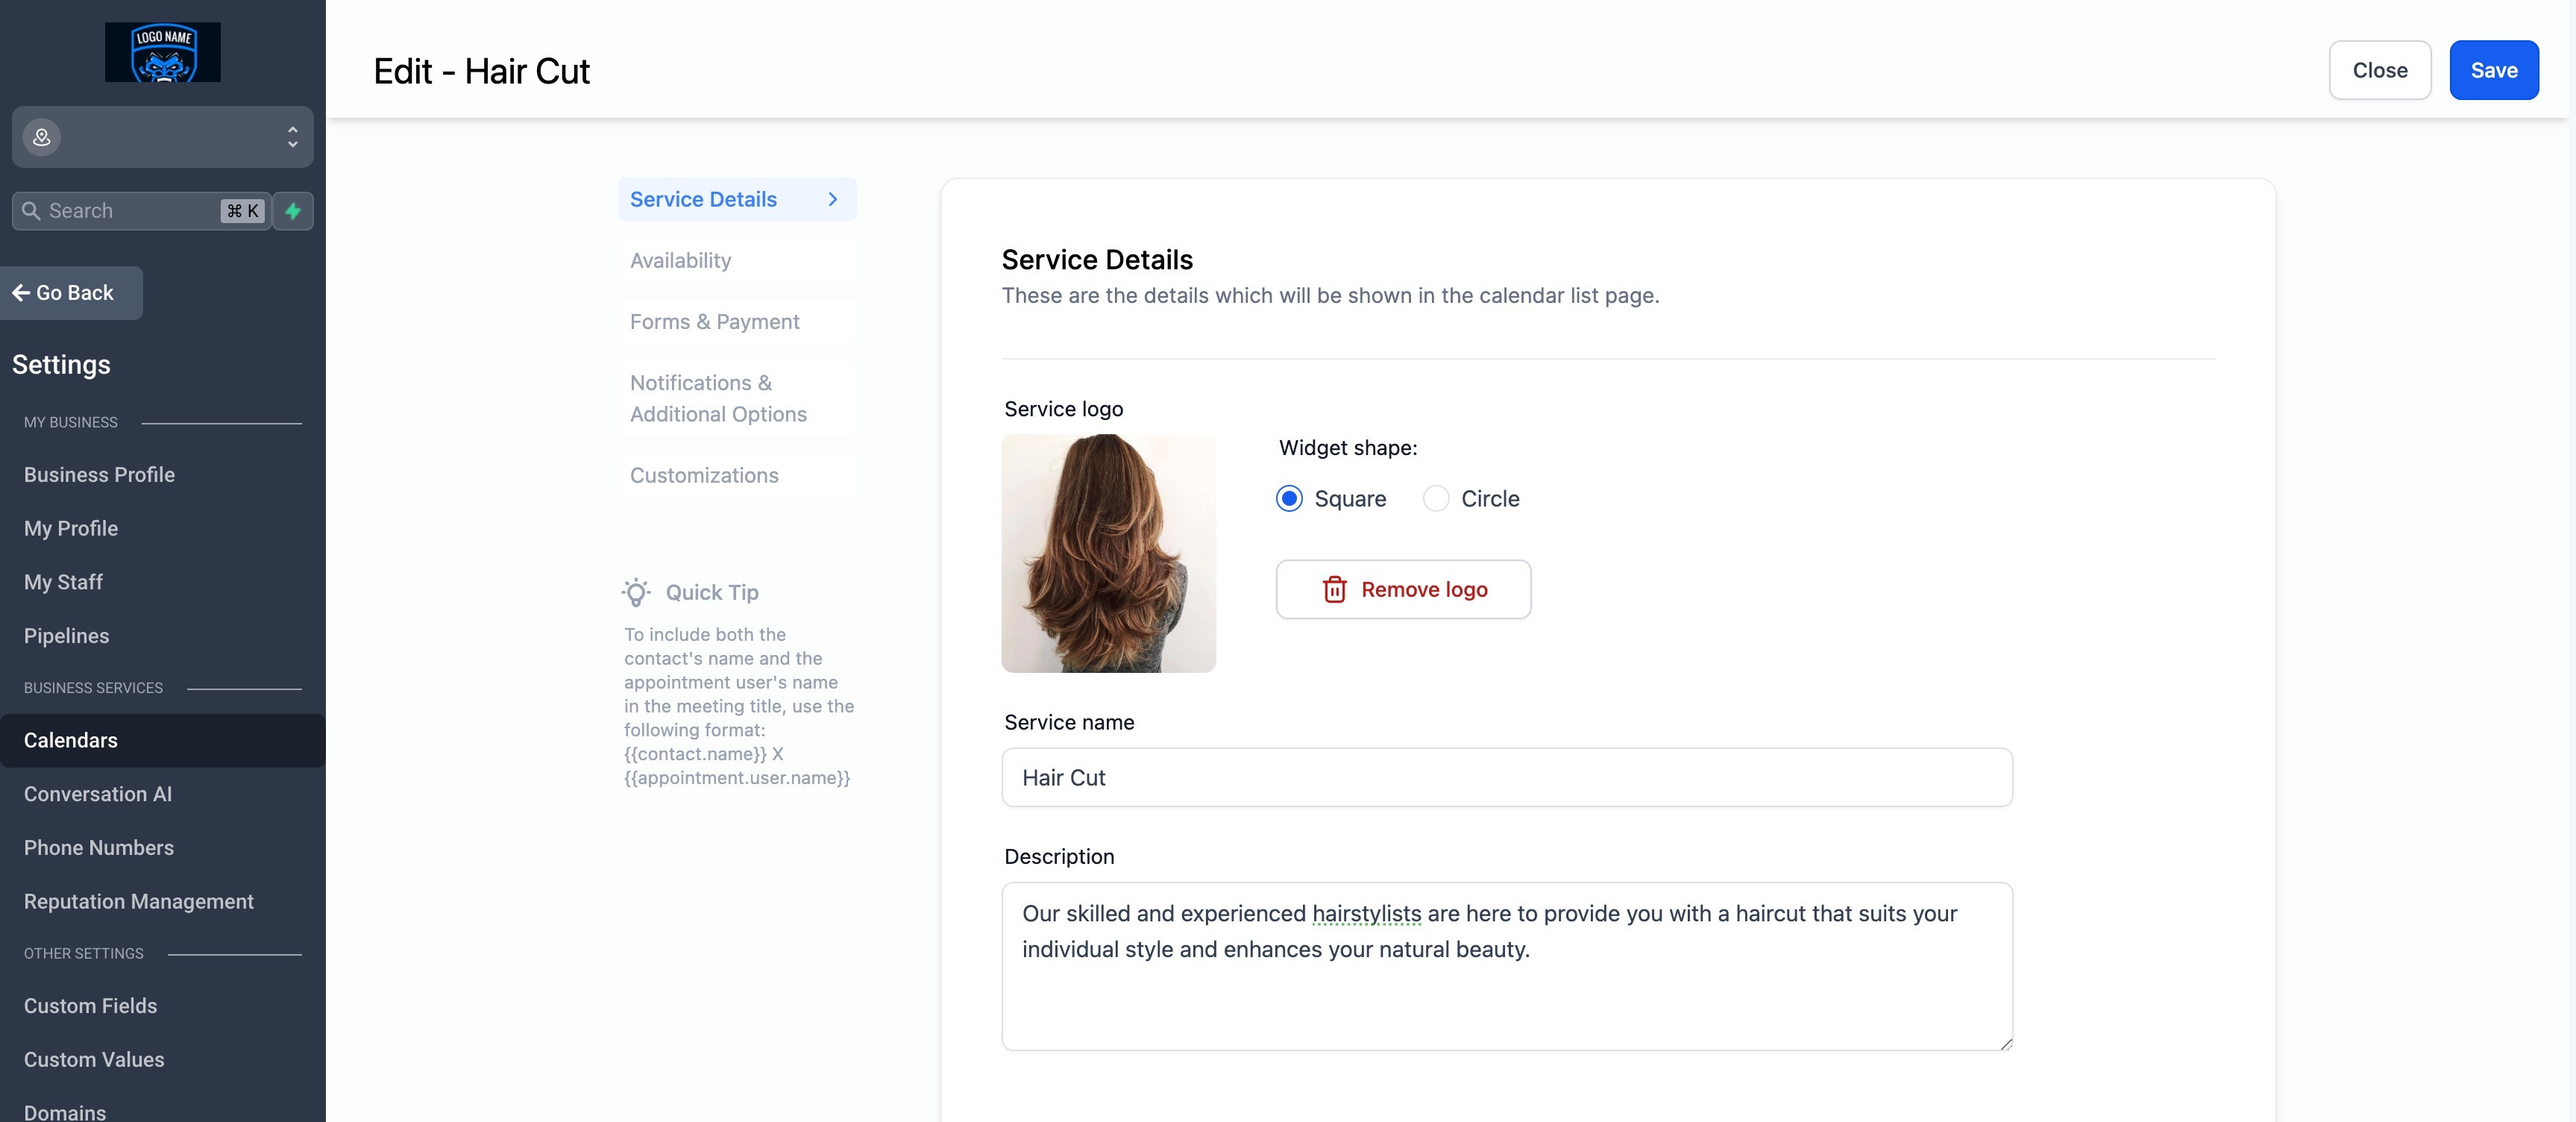The height and width of the screenshot is (1122, 2576).
Task: Go to the Customizations tab
Action: point(704,476)
